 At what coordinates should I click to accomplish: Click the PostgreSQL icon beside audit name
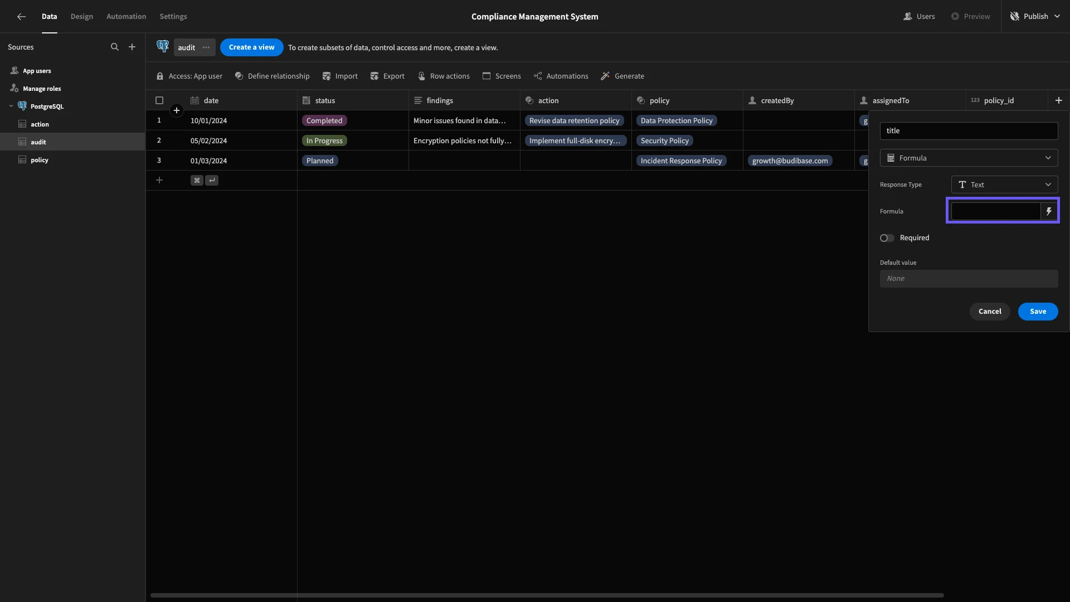click(x=163, y=47)
